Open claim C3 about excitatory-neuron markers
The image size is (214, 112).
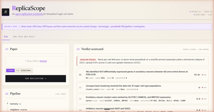point(143,99)
